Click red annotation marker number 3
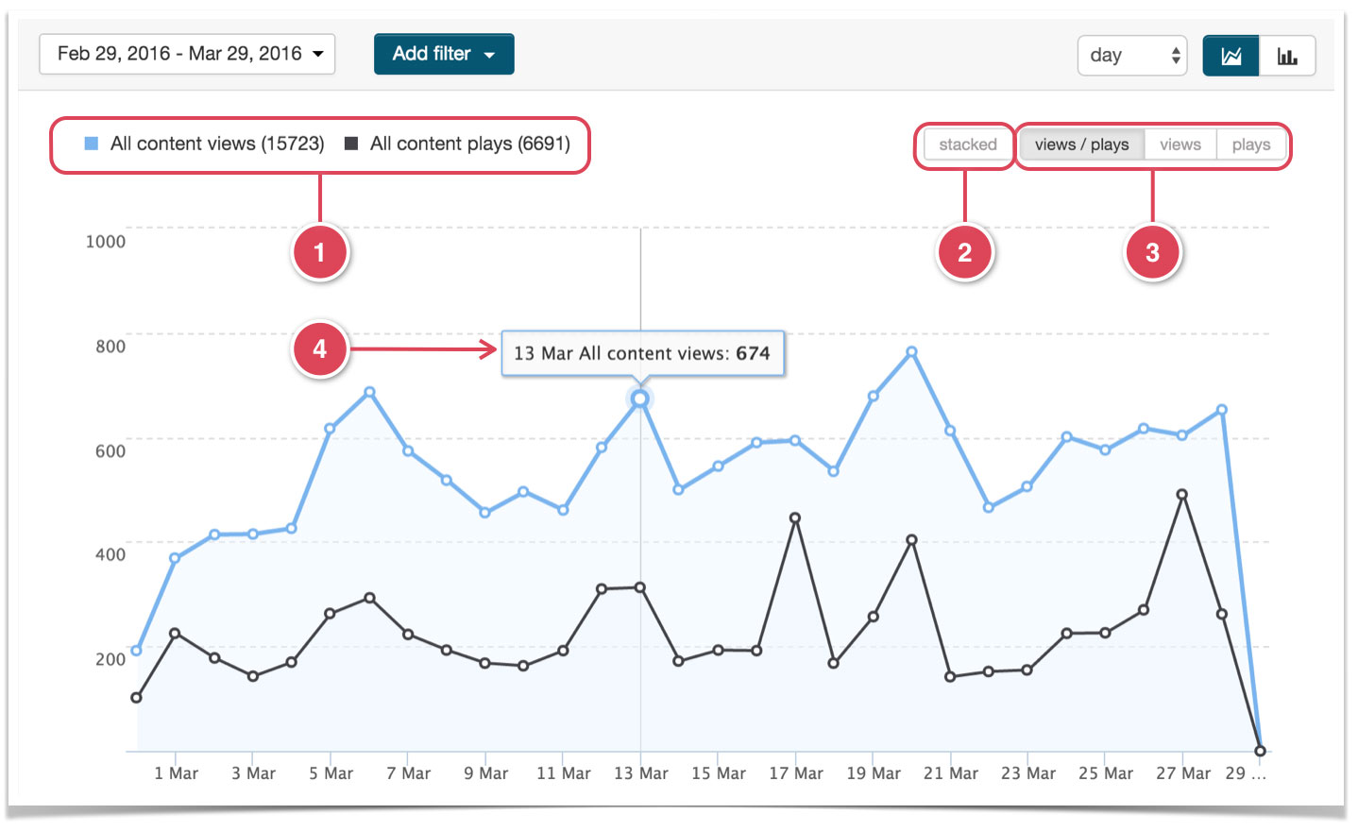 1152,252
